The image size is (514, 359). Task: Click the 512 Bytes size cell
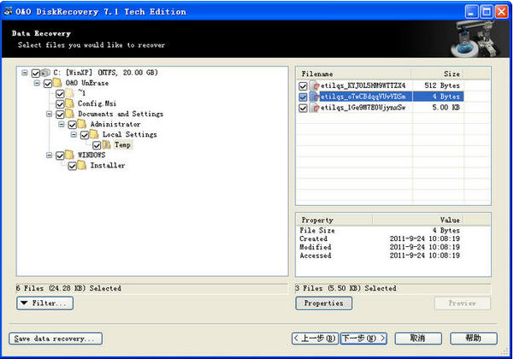(x=442, y=85)
